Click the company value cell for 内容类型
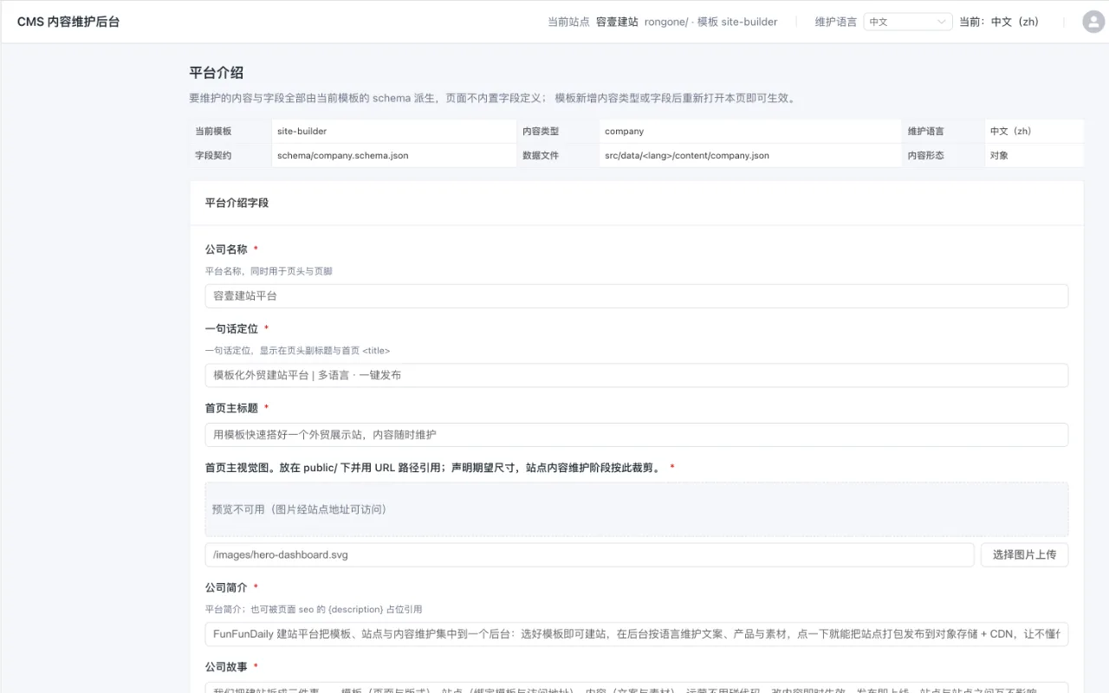Viewport: 1109px width, 693px height. tap(752, 132)
